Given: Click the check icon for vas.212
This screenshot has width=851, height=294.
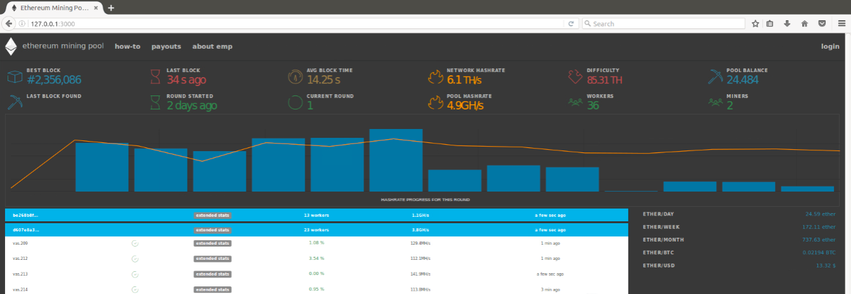Looking at the screenshot, I should [x=135, y=259].
